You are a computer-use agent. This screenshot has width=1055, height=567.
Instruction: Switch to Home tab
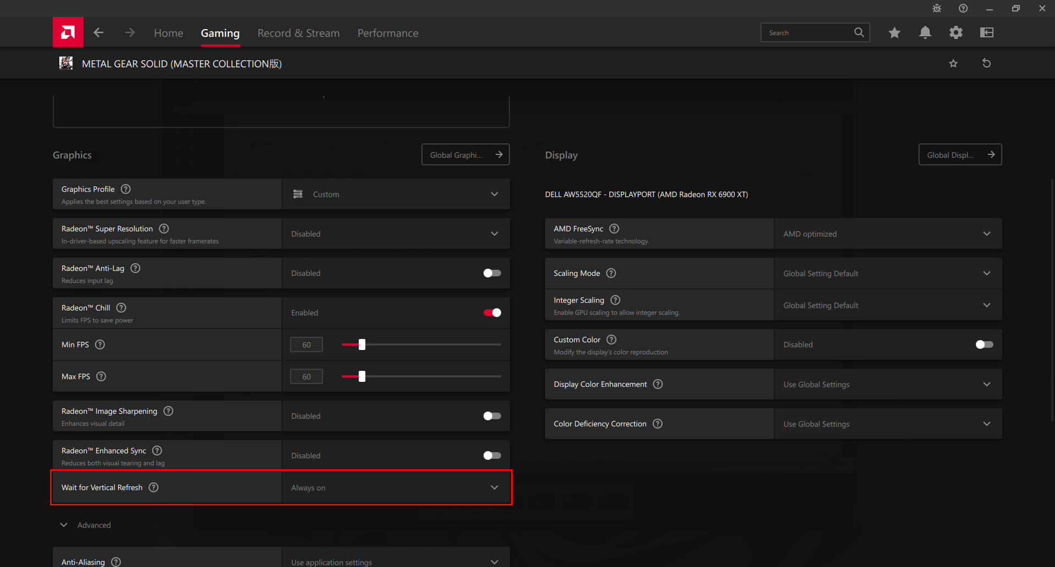tap(168, 33)
